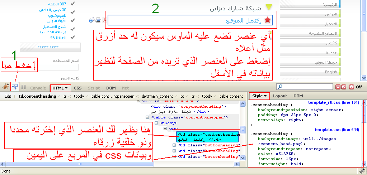Click the email-to-friend globe icon
This screenshot has width=367, height=175.
click(92, 20)
